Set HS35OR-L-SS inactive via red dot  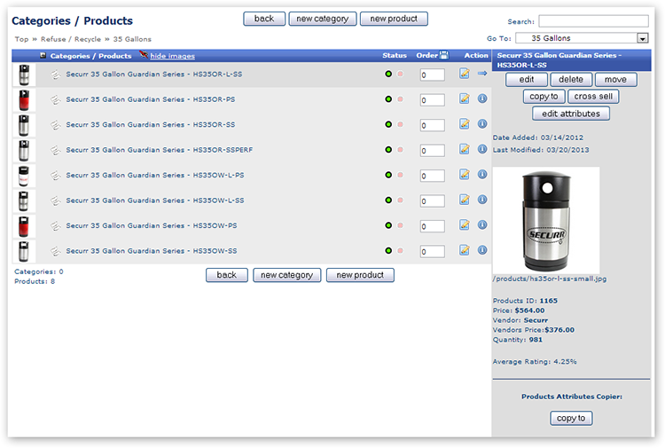[400, 74]
